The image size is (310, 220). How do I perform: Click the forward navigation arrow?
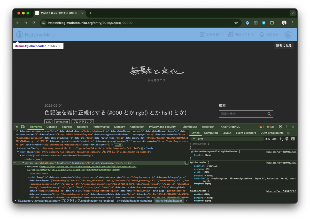26,23
